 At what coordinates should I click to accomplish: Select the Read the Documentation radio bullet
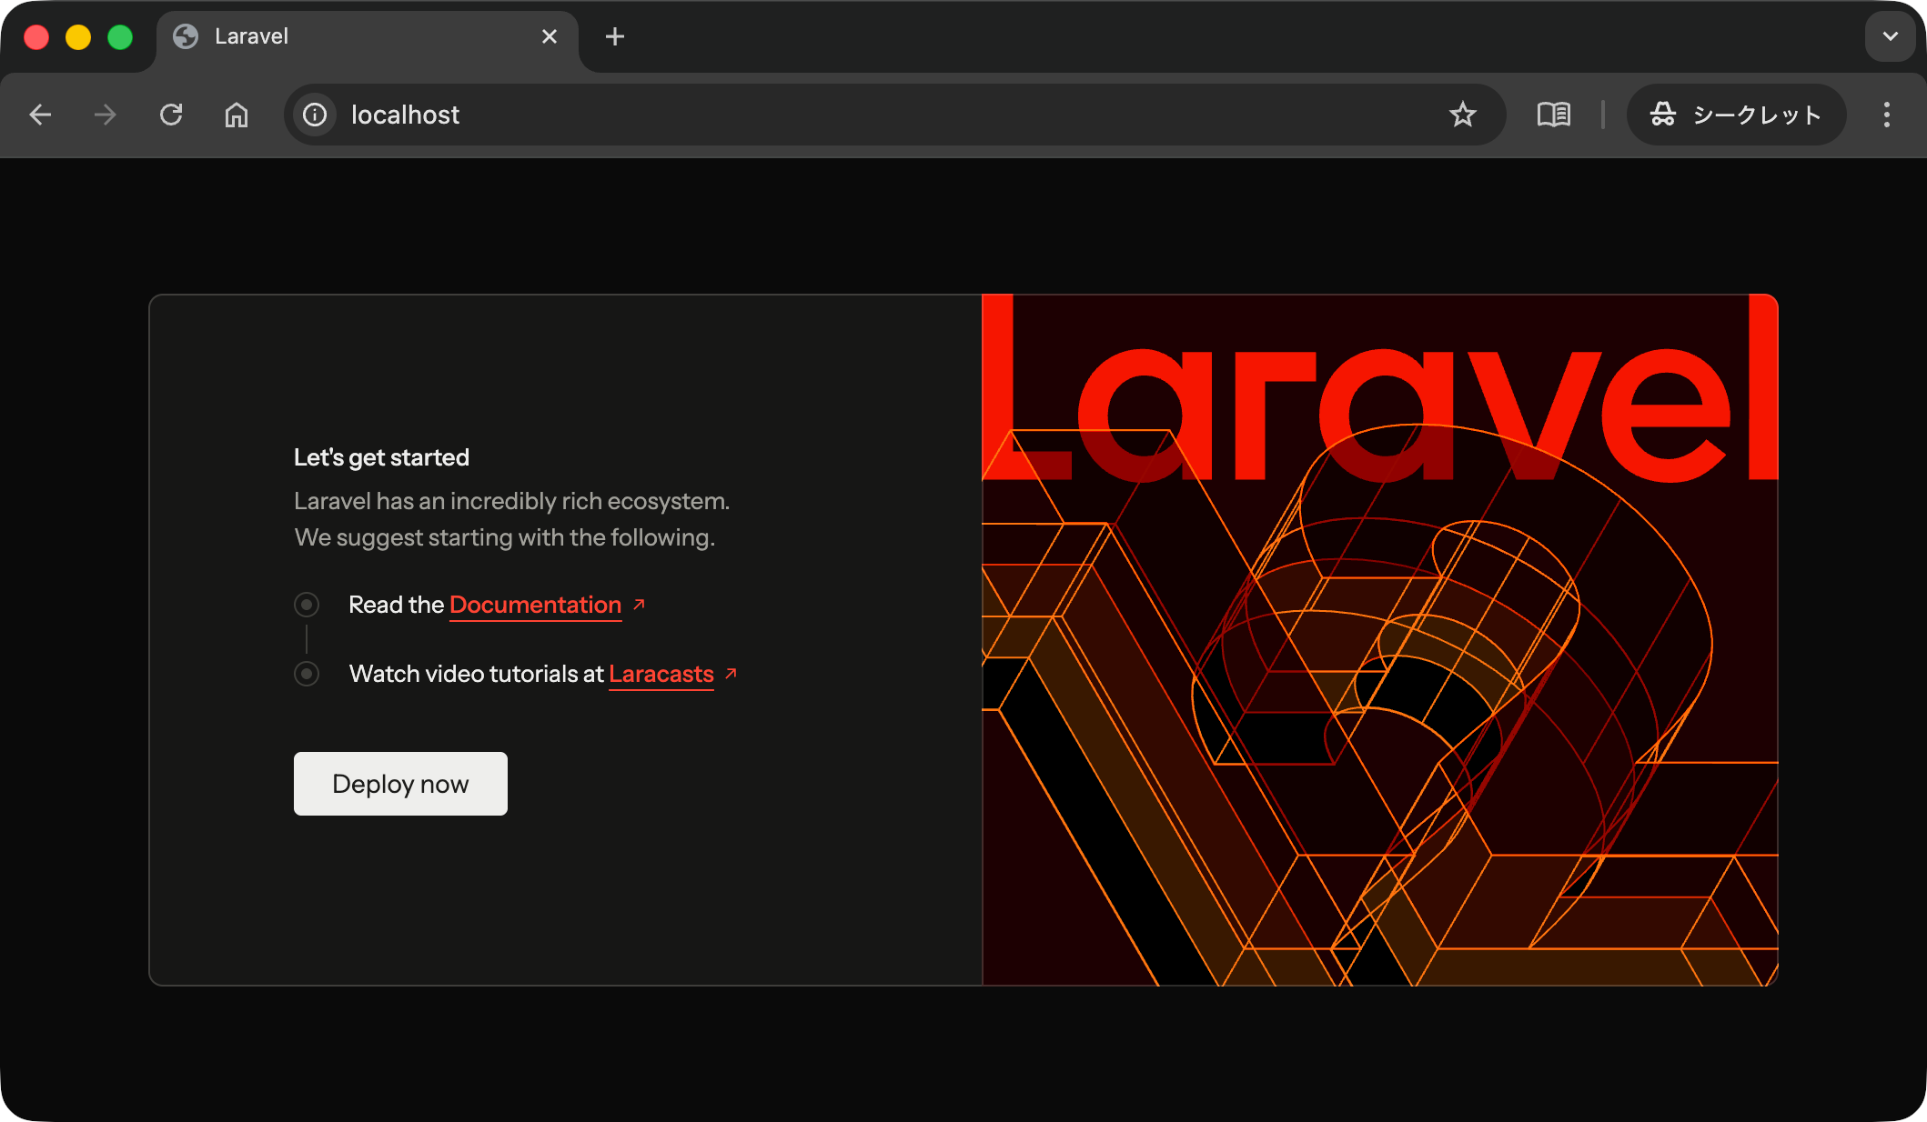coord(307,604)
